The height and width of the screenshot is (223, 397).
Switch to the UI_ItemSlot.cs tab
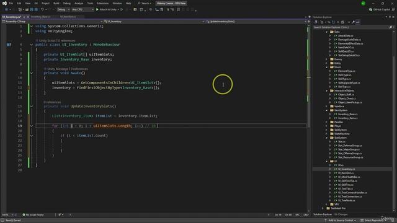tap(68, 17)
